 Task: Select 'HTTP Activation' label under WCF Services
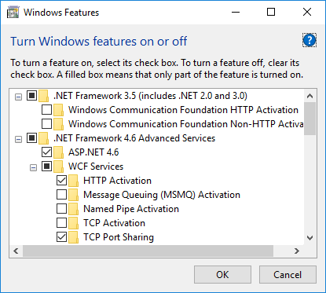tap(117, 181)
